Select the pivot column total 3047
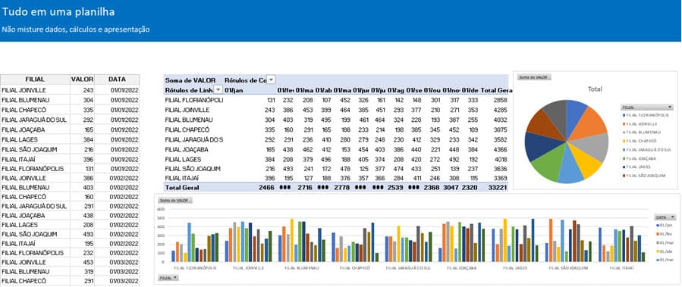 coord(451,188)
